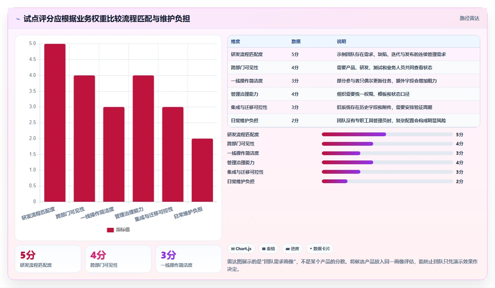Screen dimensions: 495x288
Task: Click the 研发流程匹配度 bar in chart
Action: (x=55, y=123)
